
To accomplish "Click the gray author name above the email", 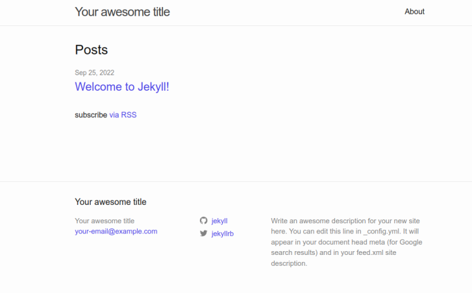I will 105,221.
